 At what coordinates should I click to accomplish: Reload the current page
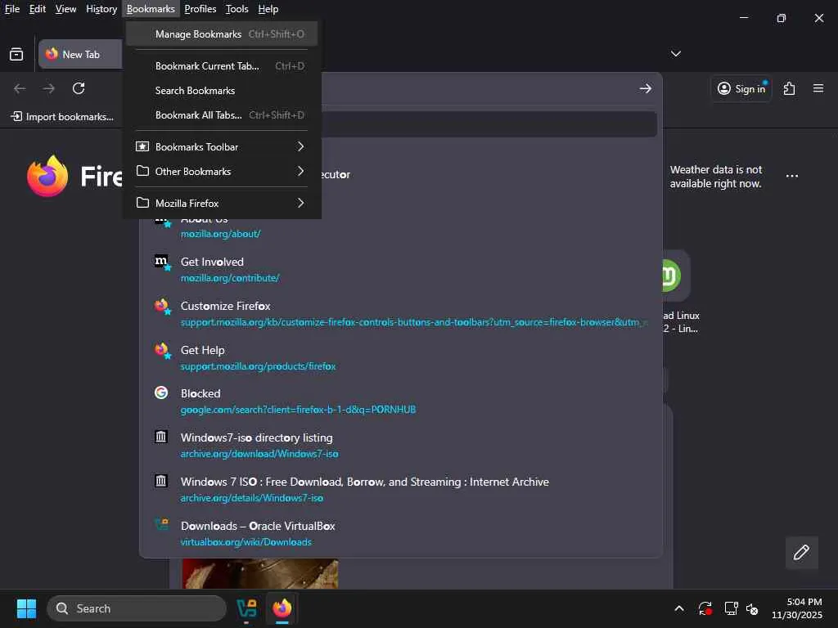point(79,88)
